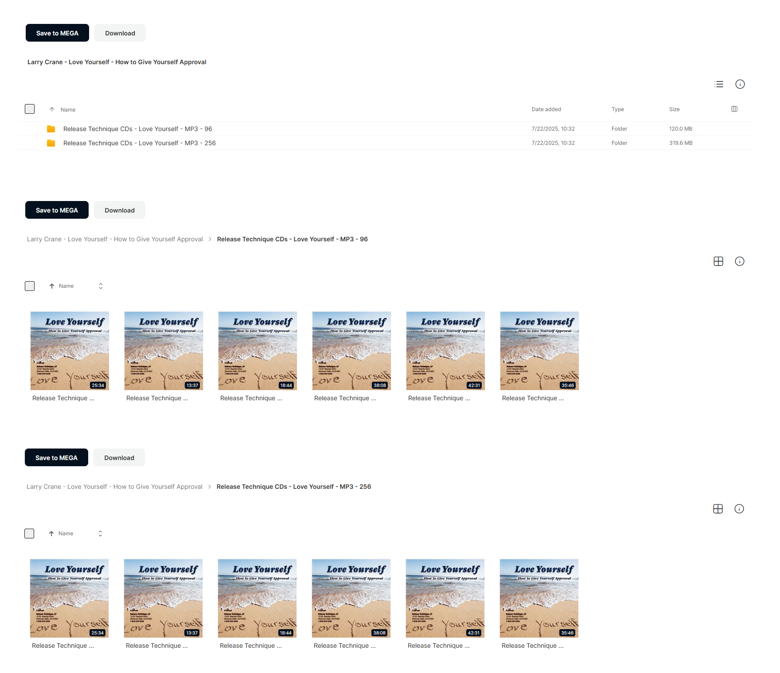Switch to list view in root folder listing
The width and height of the screenshot is (780, 673).
pyautogui.click(x=719, y=84)
